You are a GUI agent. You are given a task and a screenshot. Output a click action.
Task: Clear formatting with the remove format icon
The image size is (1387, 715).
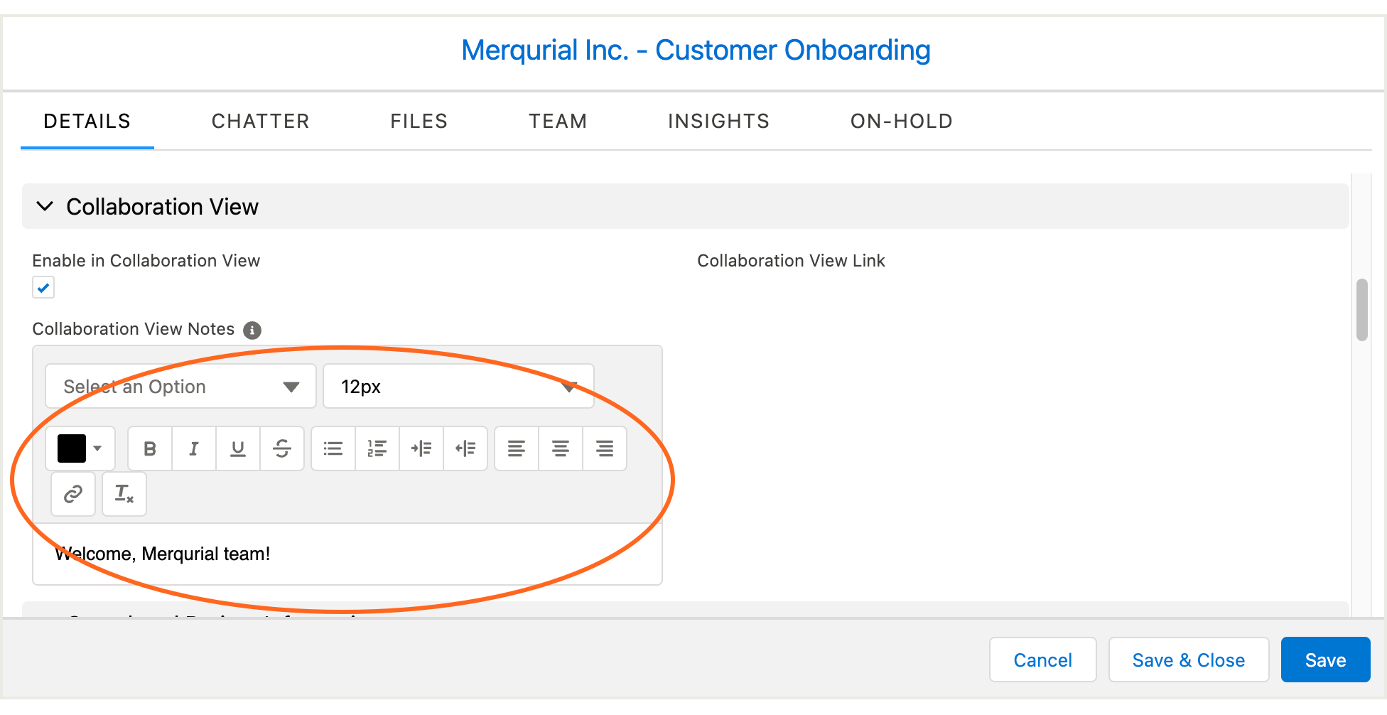tap(124, 493)
